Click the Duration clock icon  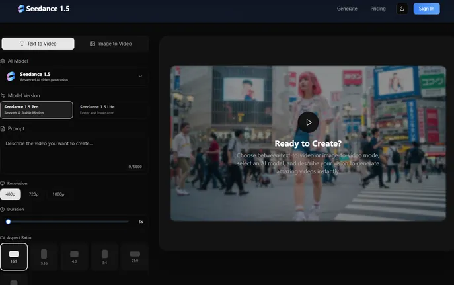3,209
